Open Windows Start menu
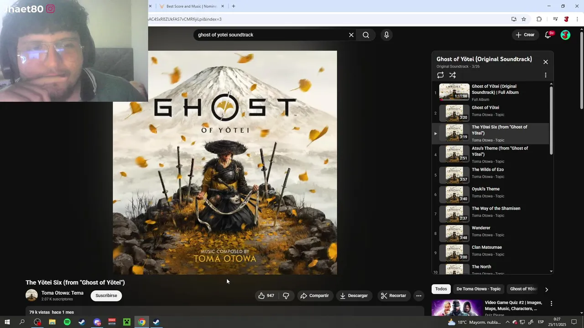The height and width of the screenshot is (328, 584). (x=7, y=322)
